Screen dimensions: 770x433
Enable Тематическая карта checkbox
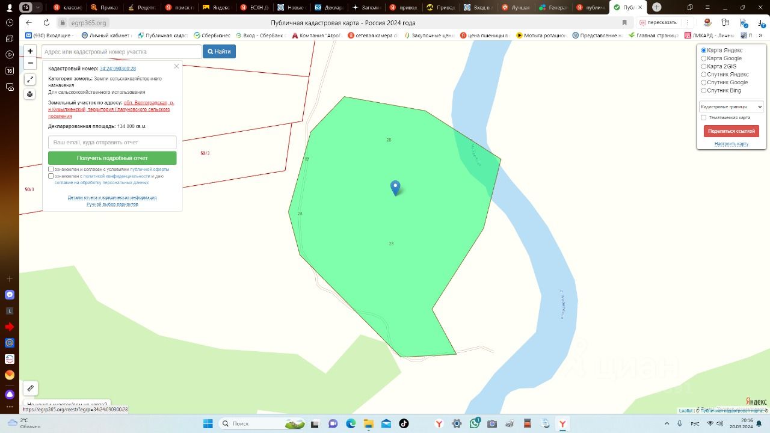tap(704, 118)
